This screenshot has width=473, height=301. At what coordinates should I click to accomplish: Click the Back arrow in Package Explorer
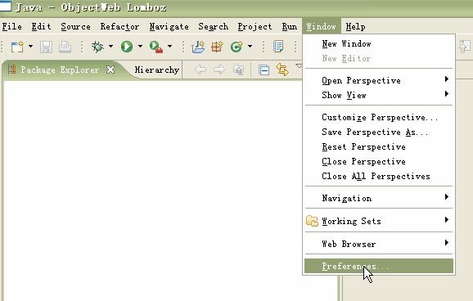click(200, 70)
